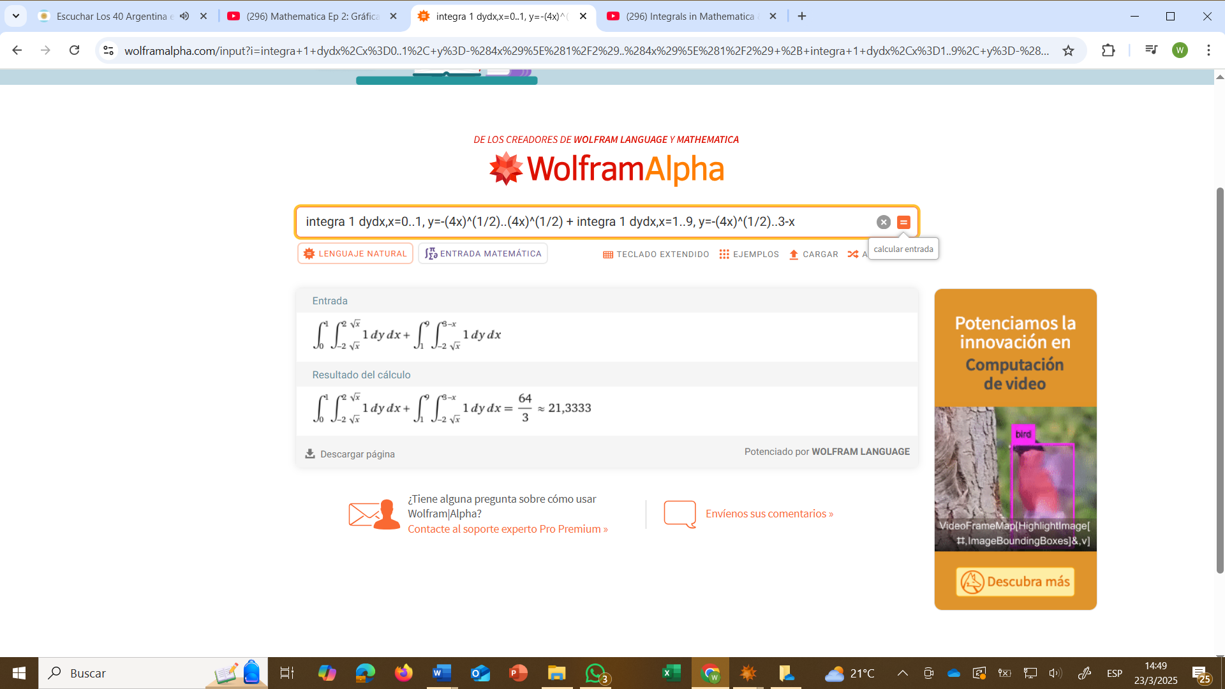
Task: View site information icon
Action: [x=108, y=50]
